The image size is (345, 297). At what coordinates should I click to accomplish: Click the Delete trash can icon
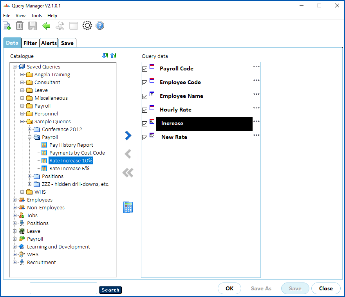pyautogui.click(x=20, y=26)
